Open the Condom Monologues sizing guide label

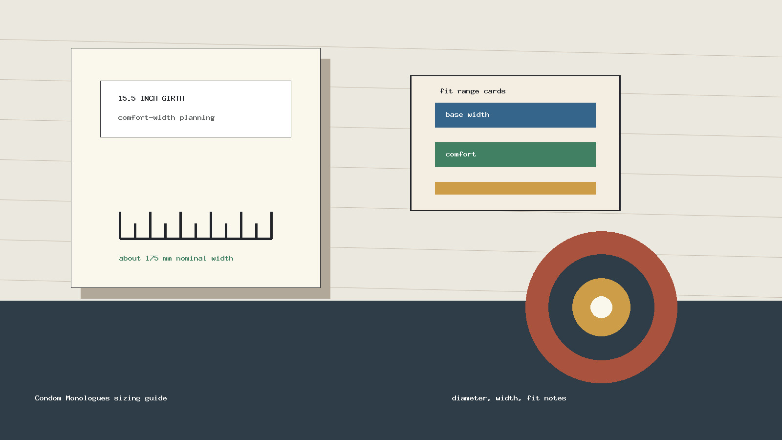pyautogui.click(x=101, y=398)
